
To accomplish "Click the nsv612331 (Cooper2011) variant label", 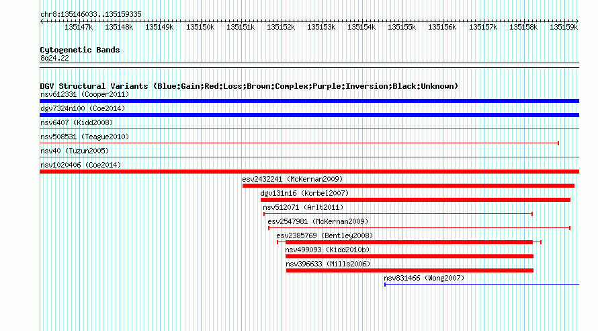I will tap(85, 94).
